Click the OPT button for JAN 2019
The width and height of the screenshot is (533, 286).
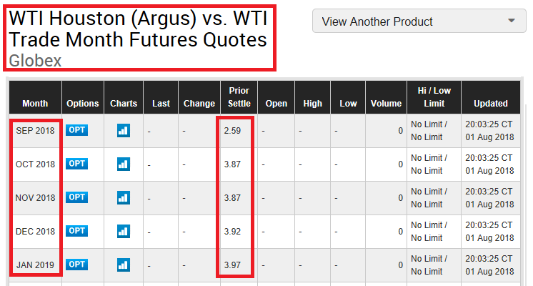[77, 265]
